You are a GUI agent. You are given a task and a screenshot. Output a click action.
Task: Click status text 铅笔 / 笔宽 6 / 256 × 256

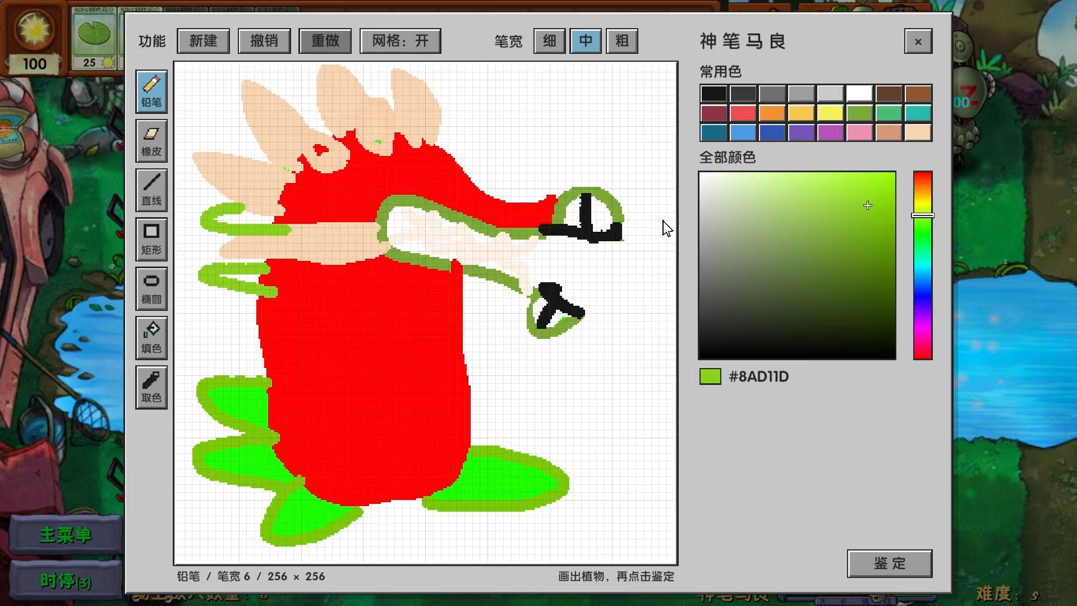pos(251,576)
